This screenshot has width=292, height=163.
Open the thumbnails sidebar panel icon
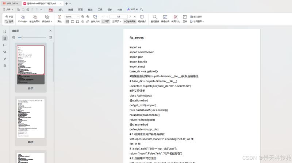tap(5, 38)
